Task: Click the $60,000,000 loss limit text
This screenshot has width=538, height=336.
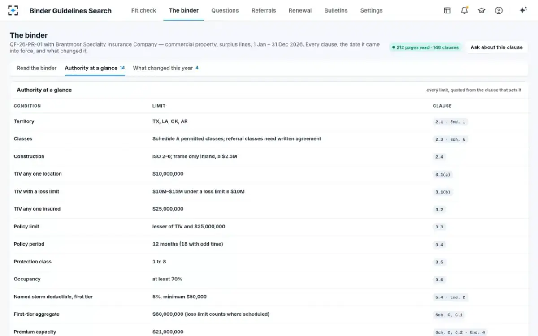Action: tap(211, 314)
